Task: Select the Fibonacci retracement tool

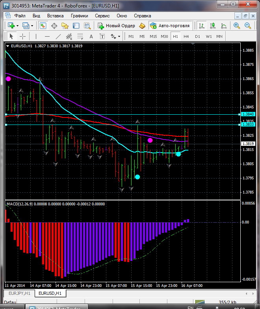Action: 81,36
